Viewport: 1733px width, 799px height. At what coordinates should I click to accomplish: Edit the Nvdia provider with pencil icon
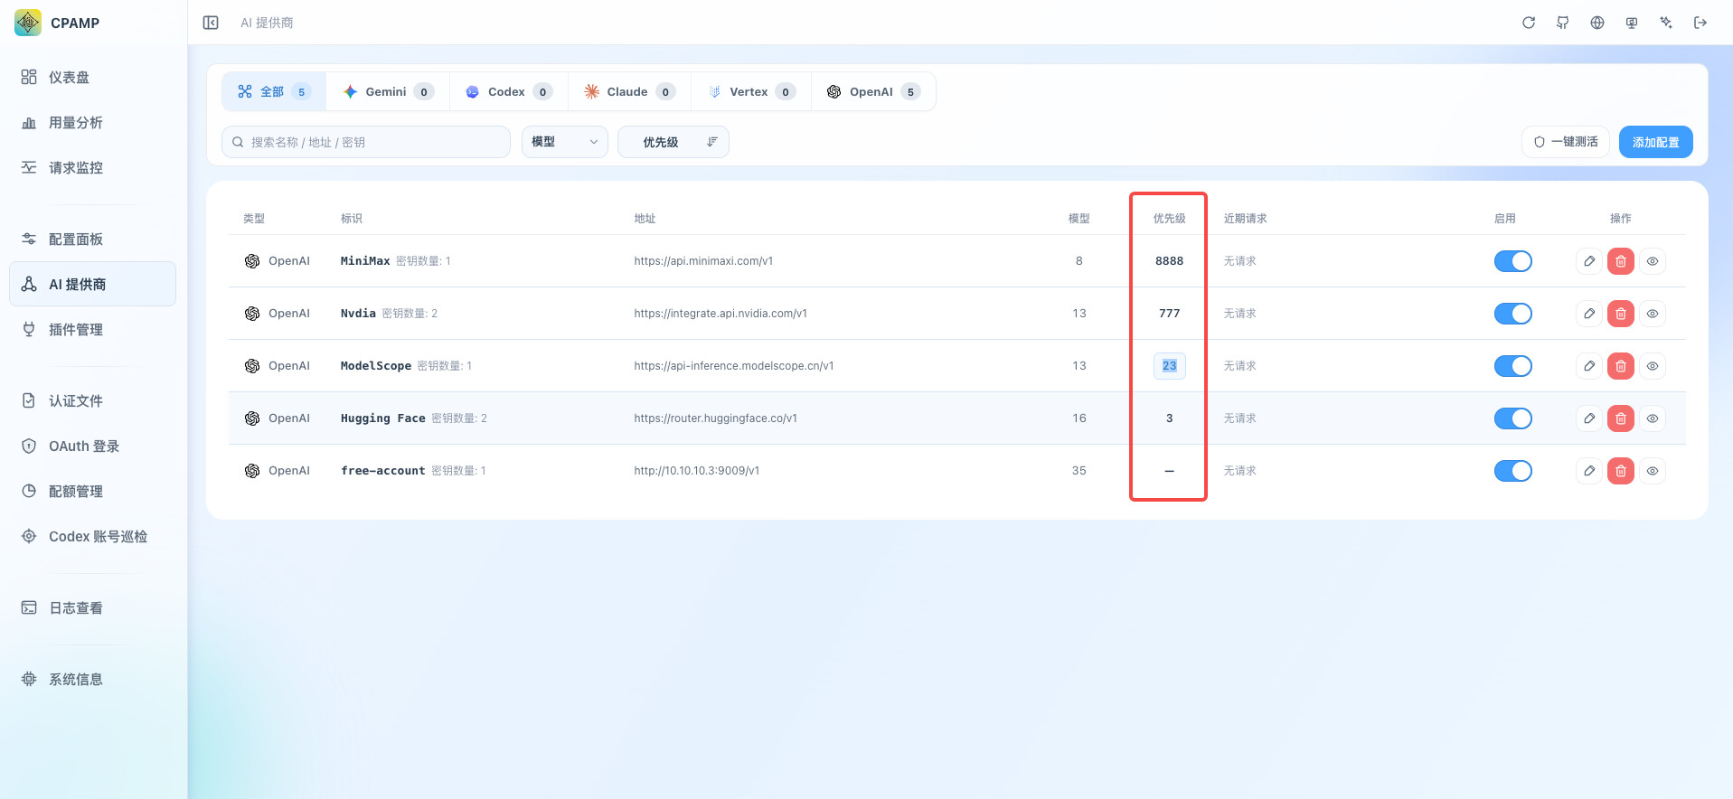click(x=1589, y=314)
